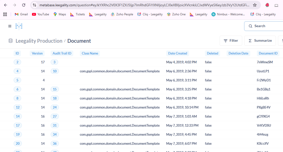This screenshot has width=283, height=152.
Task: Open the Audit Trail ID column header menu
Action: [x=62, y=53]
